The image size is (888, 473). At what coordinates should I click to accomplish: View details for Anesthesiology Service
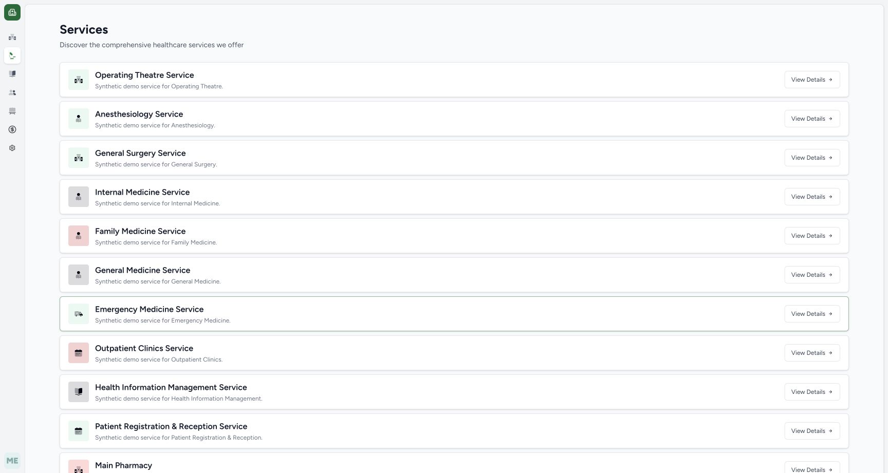click(812, 119)
